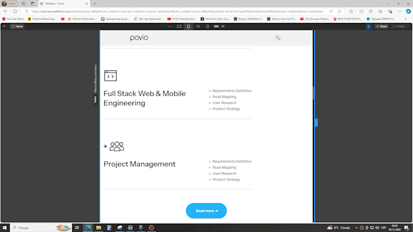Viewport: 413px width, 232px height.
Task: Open the AeroCool Cylon 4 bookmark
Action: click(216, 19)
